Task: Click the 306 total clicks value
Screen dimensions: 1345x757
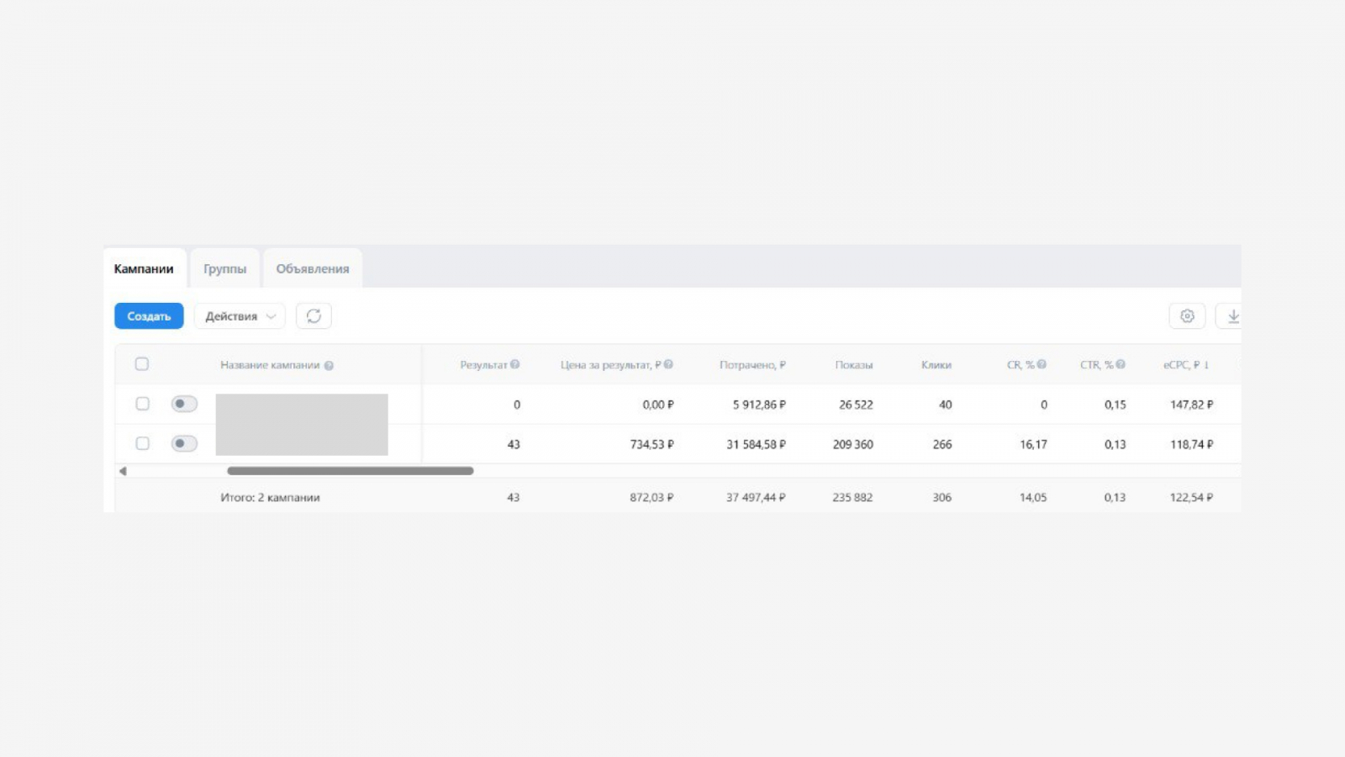Action: [x=942, y=497]
